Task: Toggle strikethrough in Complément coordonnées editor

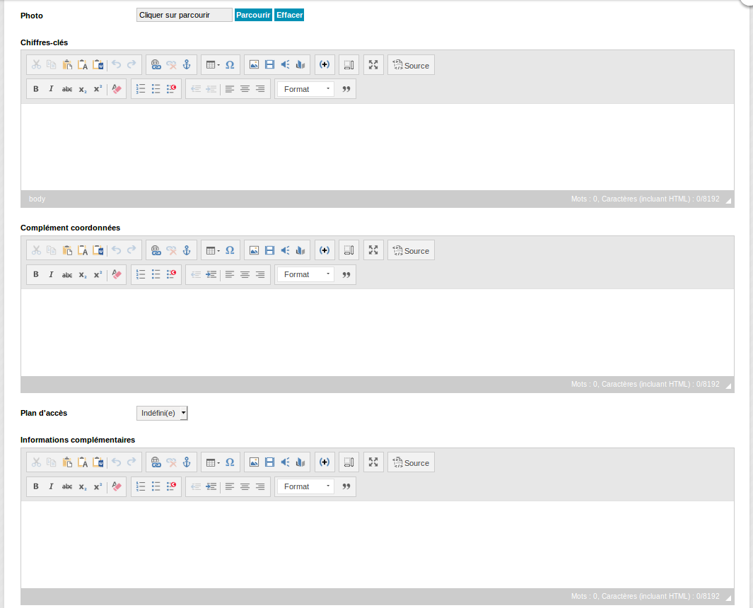Action: click(67, 275)
